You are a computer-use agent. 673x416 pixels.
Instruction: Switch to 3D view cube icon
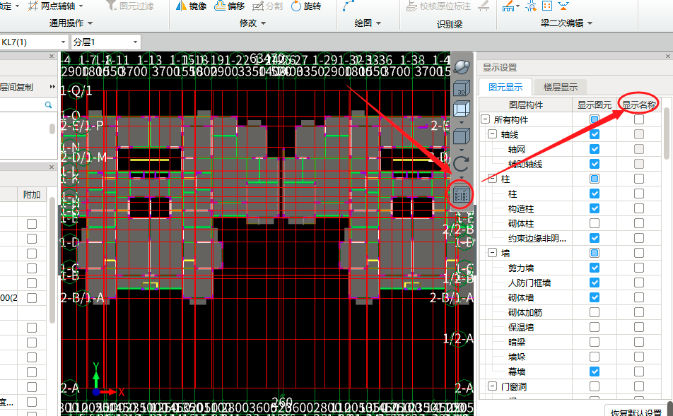click(x=462, y=88)
